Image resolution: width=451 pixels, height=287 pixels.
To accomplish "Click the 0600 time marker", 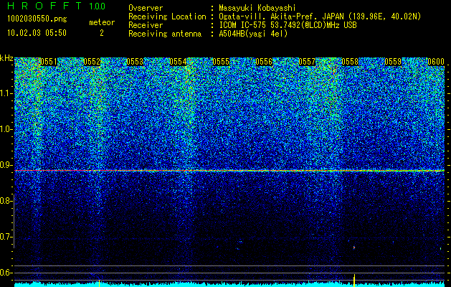I will click(x=436, y=62).
